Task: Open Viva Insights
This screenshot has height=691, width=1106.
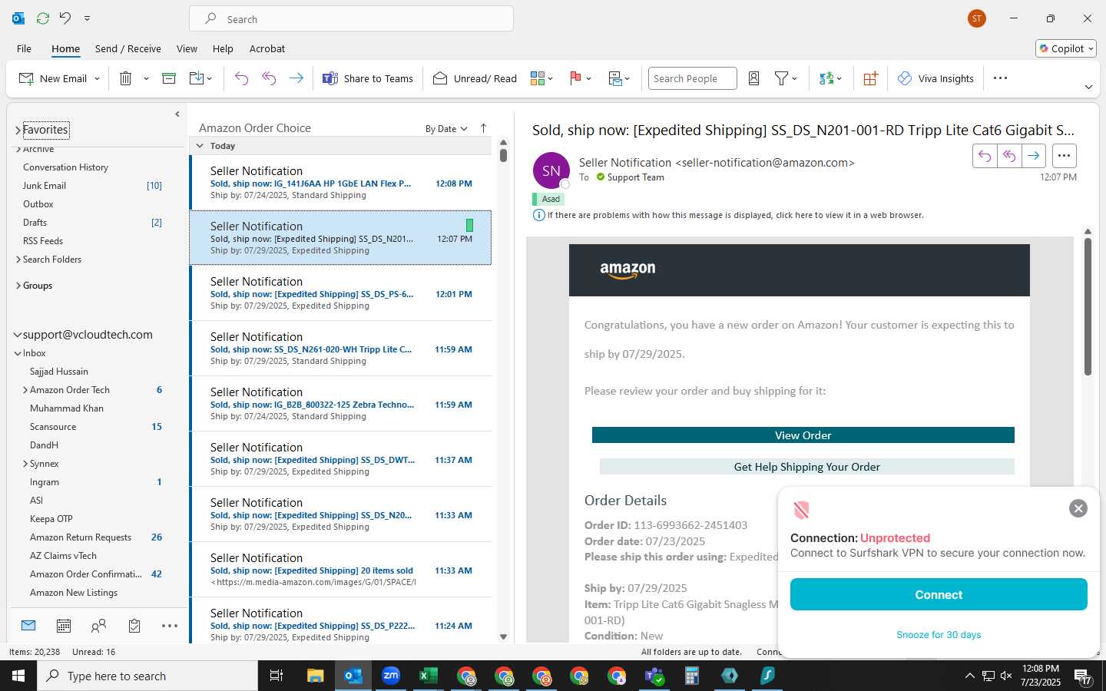Action: (x=936, y=78)
